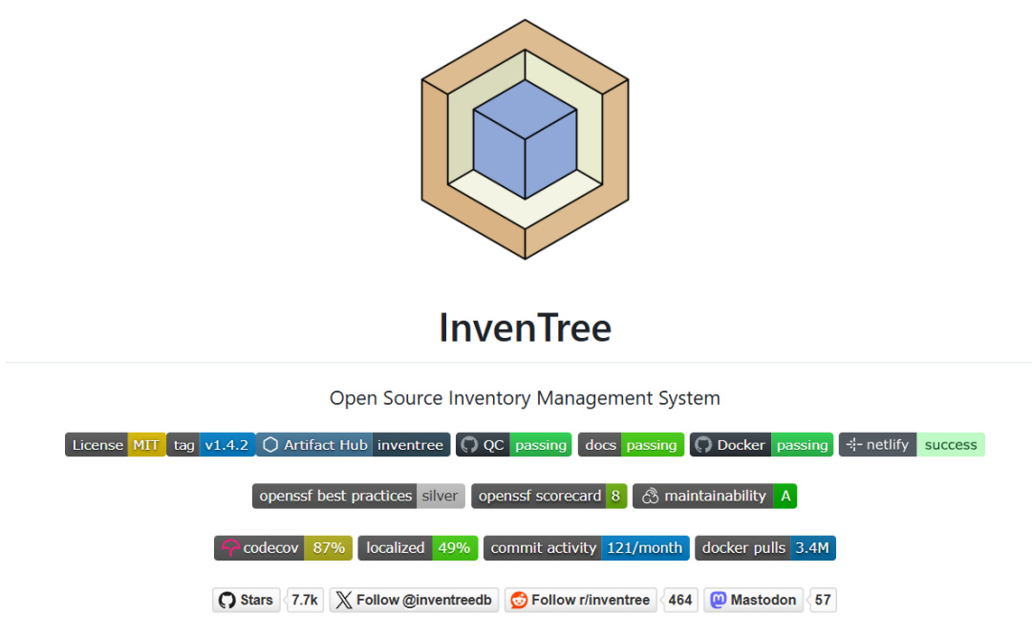Image resolution: width=1032 pixels, height=636 pixels.
Task: Click the Mastodon button
Action: coord(754,600)
